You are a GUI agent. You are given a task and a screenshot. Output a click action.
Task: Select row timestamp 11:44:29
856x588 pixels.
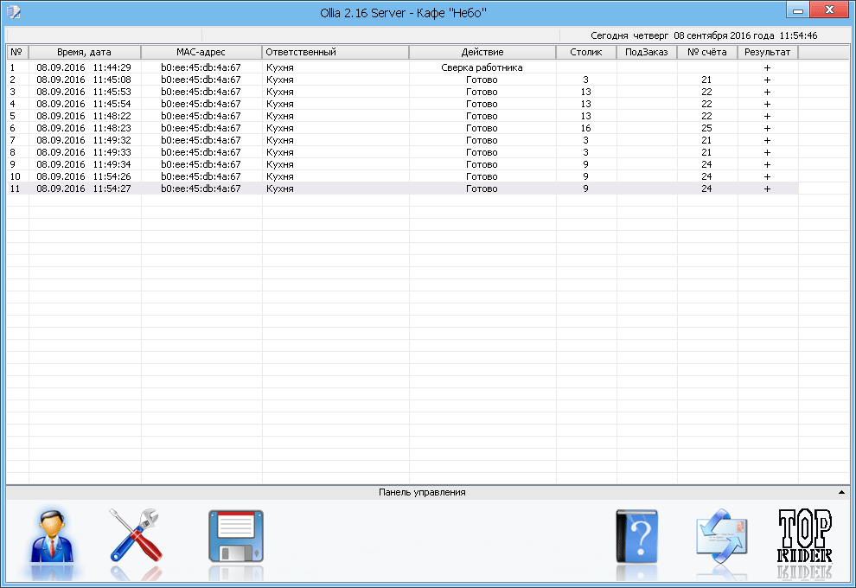pyautogui.click(x=84, y=67)
